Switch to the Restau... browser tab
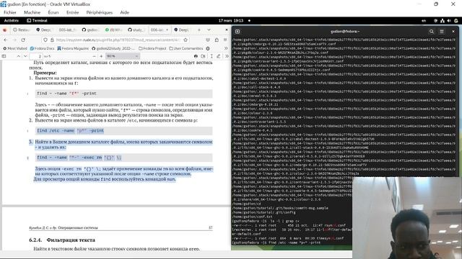The image size is (462, 259). 22,30
